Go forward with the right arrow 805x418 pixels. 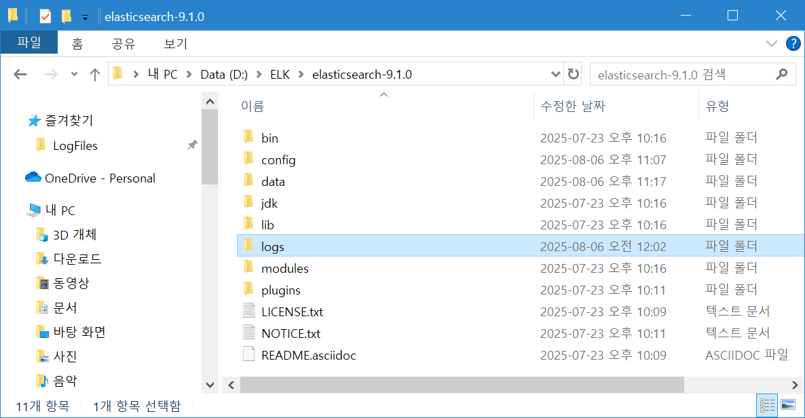click(51, 75)
